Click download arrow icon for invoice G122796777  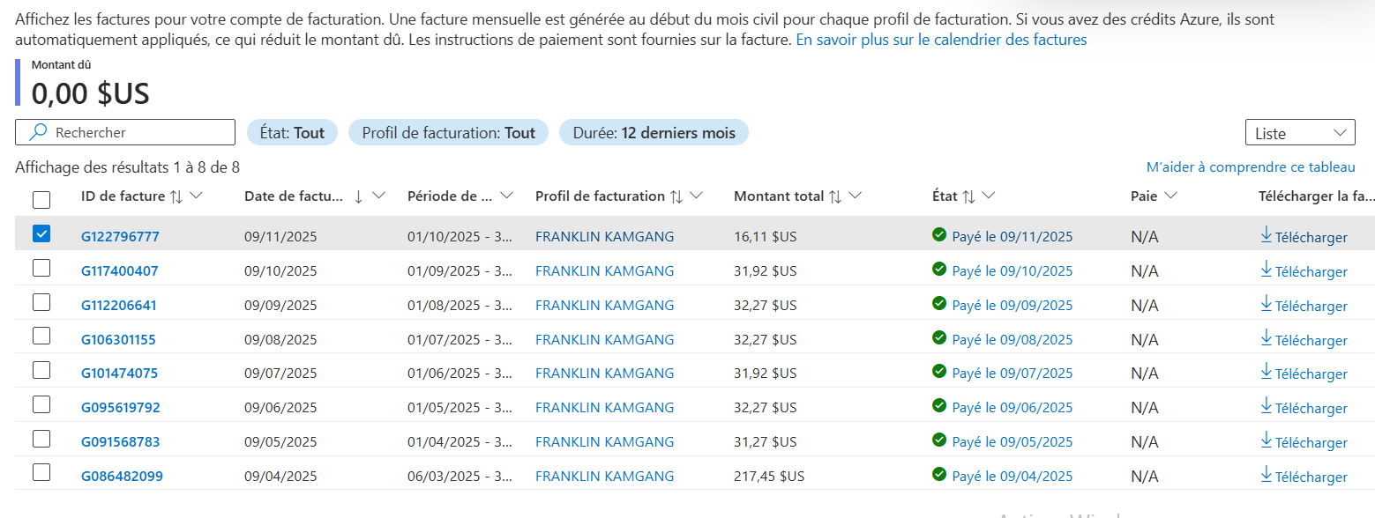pos(1267,235)
